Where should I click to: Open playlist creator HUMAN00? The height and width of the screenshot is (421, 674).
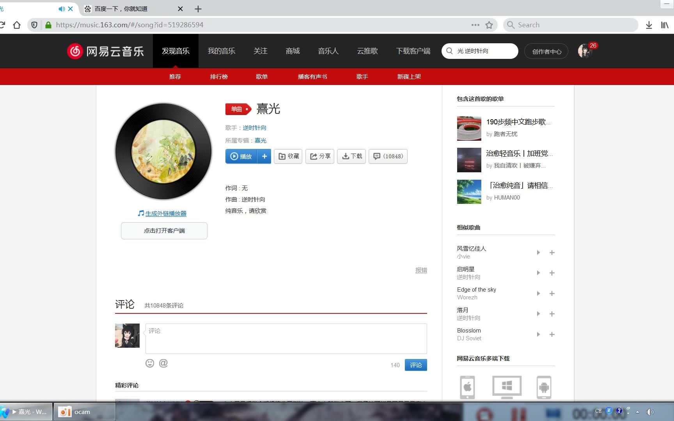coord(507,198)
